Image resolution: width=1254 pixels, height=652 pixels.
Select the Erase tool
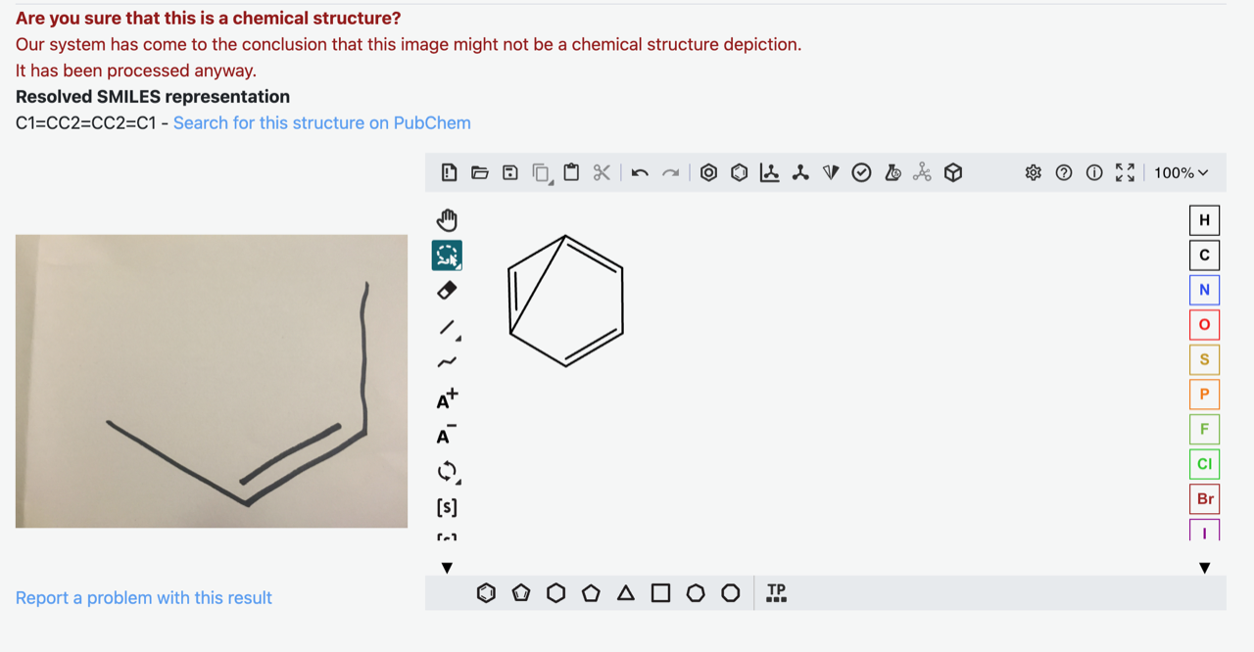448,289
